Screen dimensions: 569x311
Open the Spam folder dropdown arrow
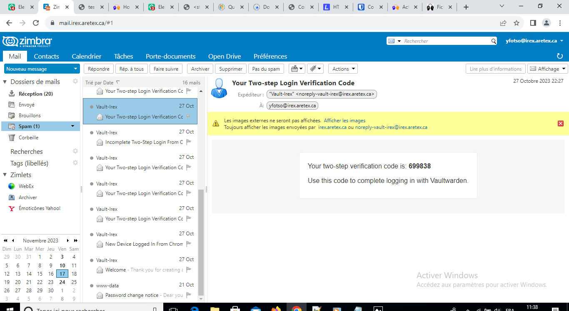[73, 126]
